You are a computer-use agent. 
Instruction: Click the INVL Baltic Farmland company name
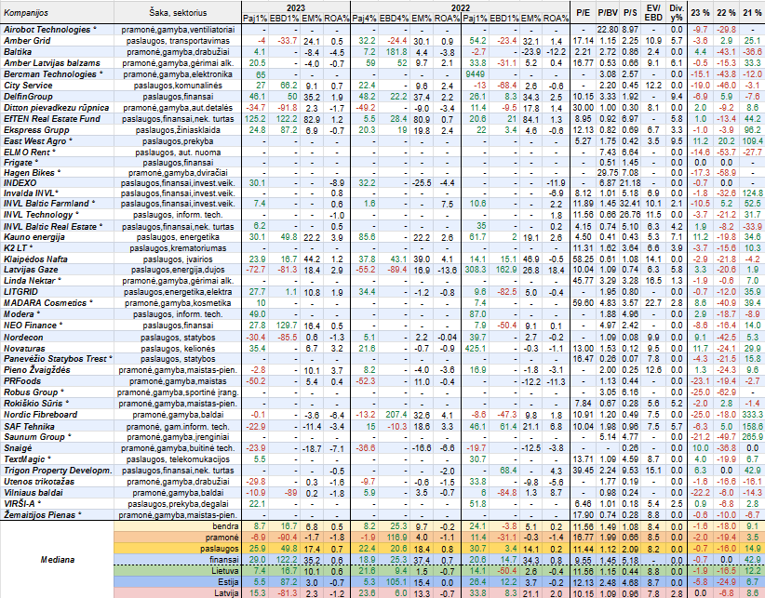[x=47, y=204]
